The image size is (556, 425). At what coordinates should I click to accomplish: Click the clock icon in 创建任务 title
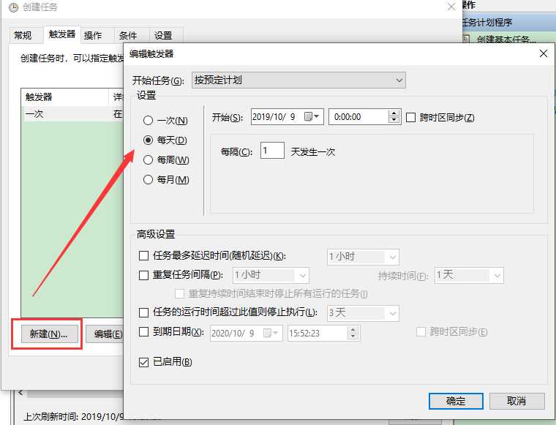pyautogui.click(x=13, y=7)
